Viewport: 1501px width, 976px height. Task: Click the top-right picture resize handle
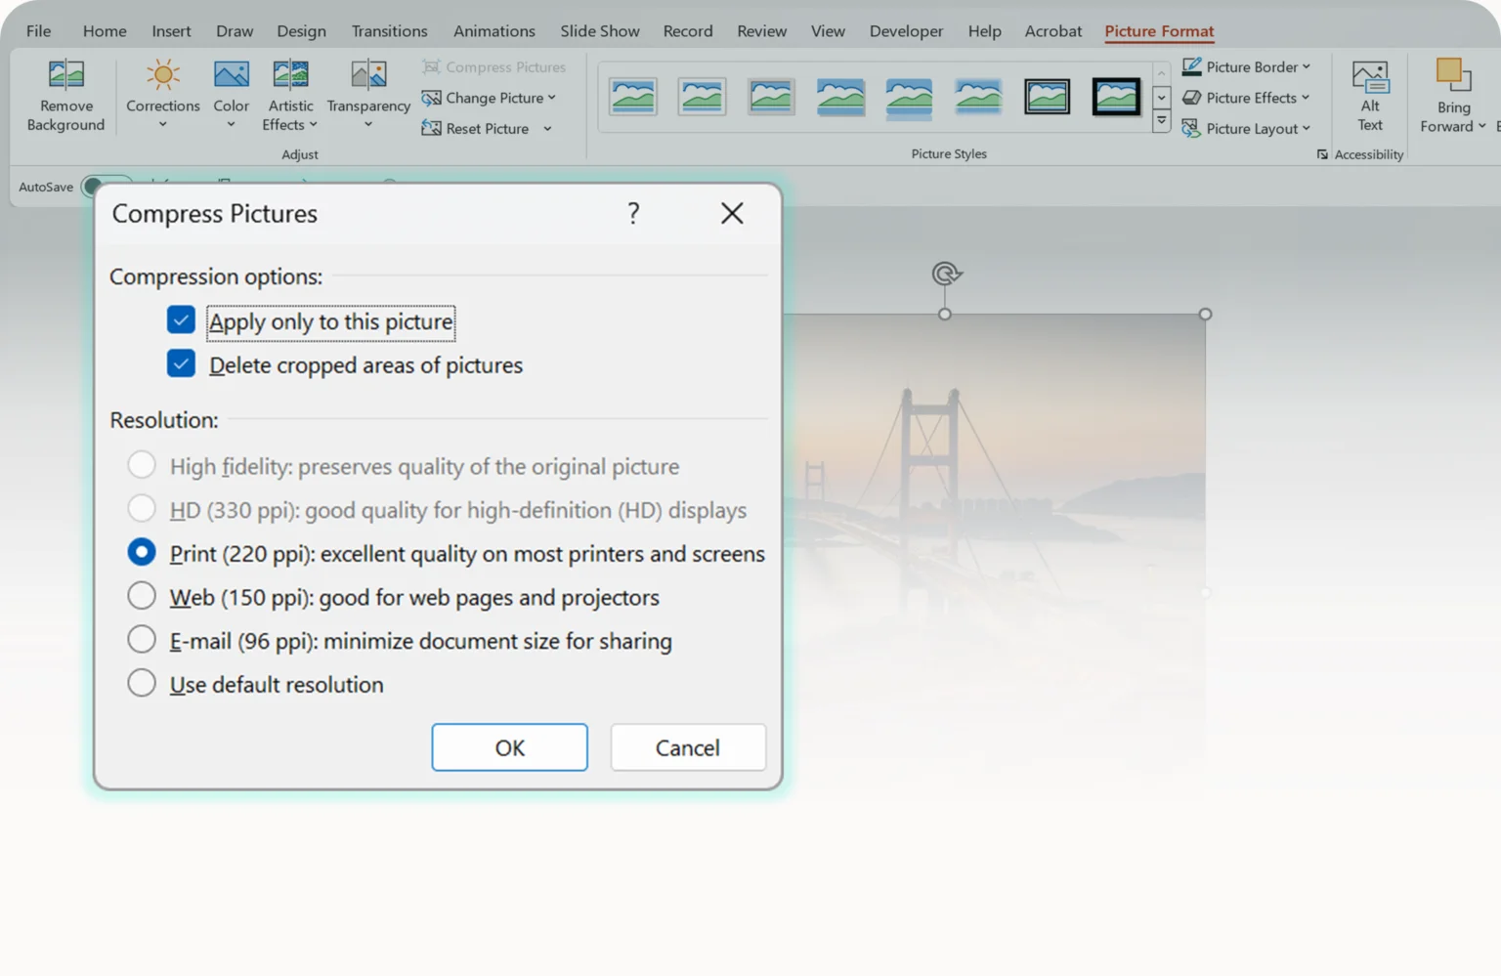point(1205,314)
